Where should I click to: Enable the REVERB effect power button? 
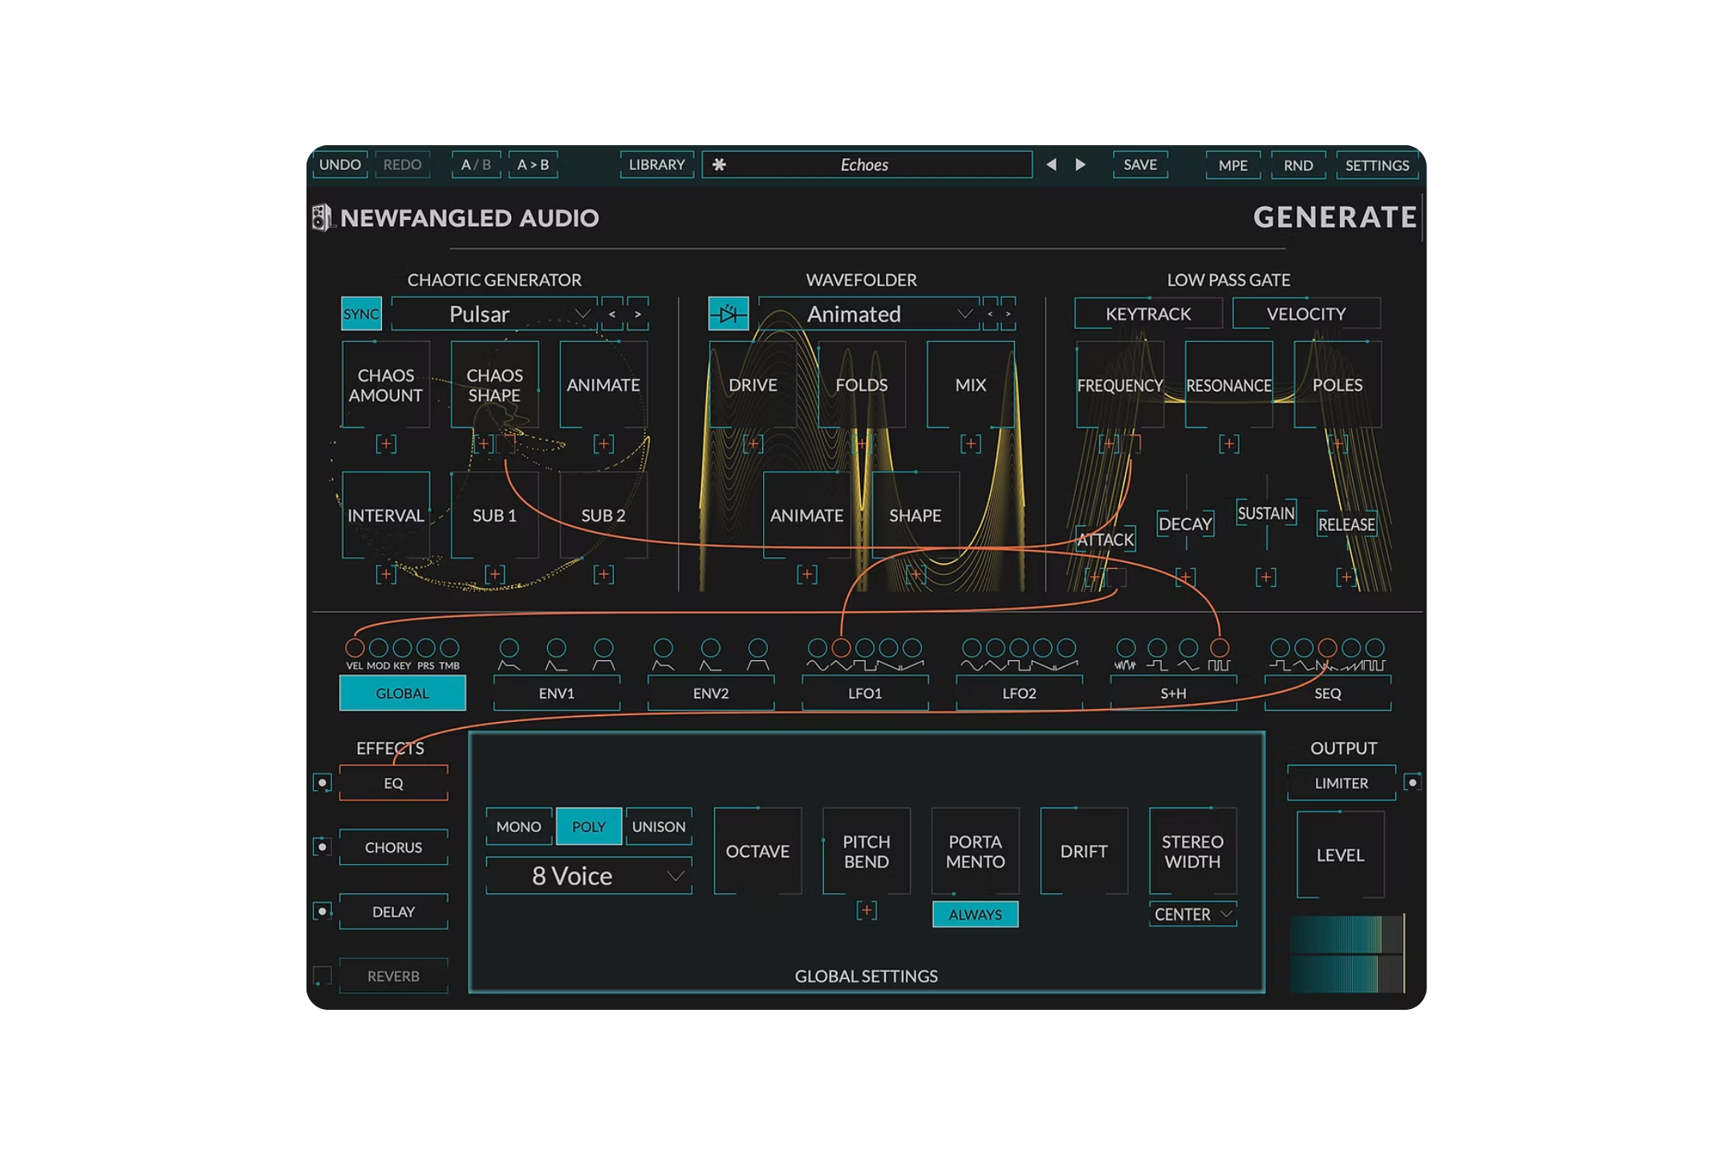[322, 975]
